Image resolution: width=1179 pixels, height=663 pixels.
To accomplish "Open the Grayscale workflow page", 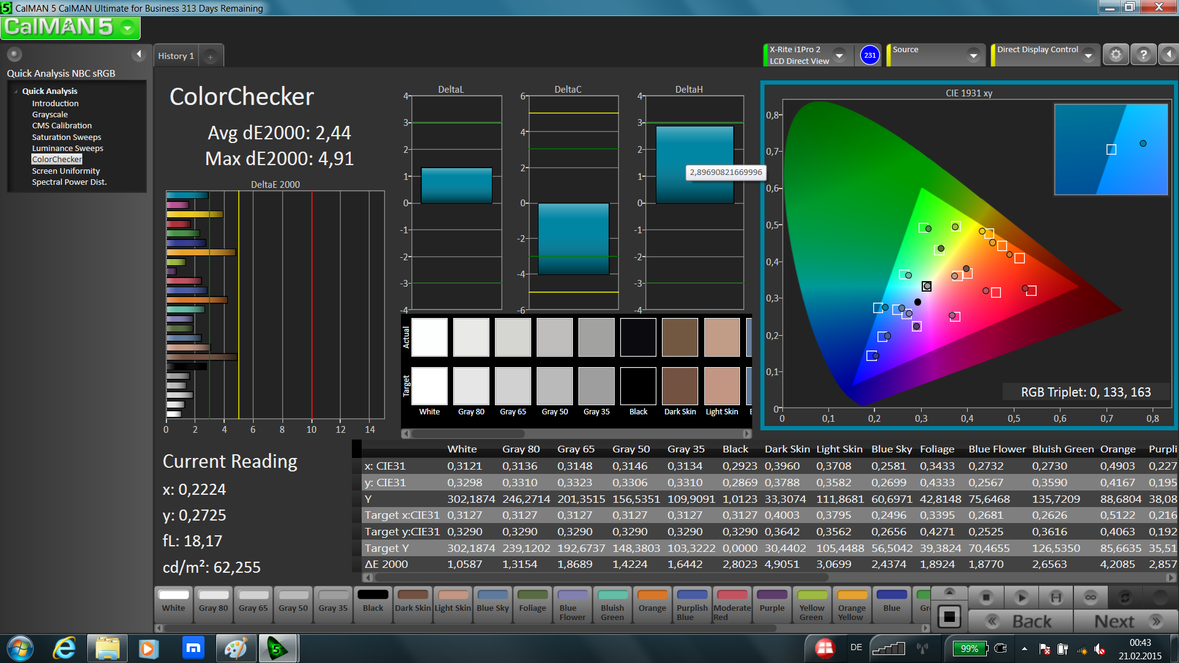I will point(50,114).
